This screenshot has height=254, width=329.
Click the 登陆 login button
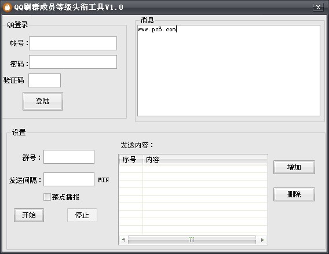pyautogui.click(x=43, y=101)
